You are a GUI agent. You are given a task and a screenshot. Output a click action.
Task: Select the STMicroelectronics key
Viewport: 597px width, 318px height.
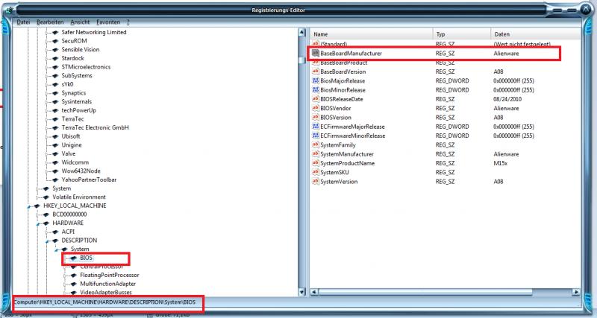pyautogui.click(x=86, y=67)
